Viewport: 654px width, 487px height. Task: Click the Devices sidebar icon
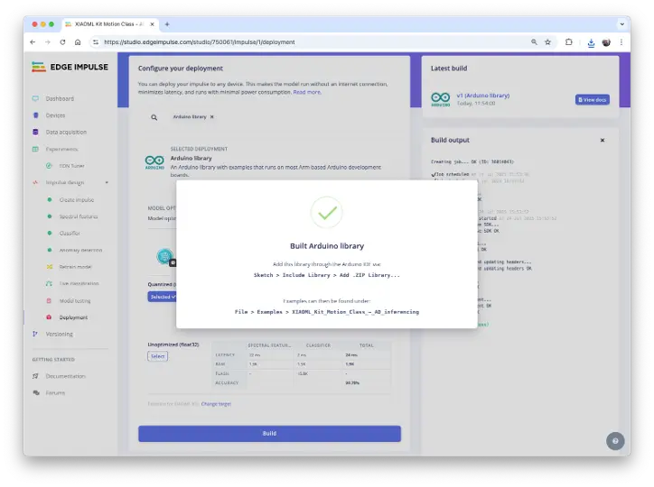36,115
